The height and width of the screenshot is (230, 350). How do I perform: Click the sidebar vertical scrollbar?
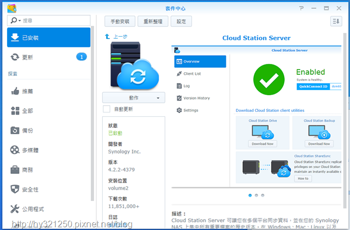point(92,114)
